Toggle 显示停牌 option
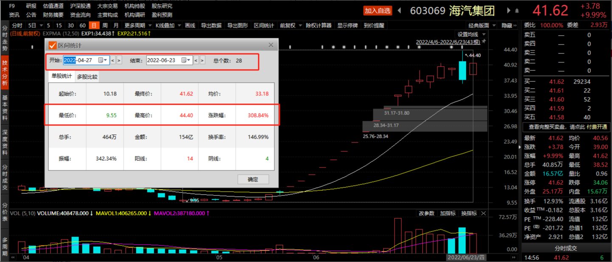 [348, 25]
